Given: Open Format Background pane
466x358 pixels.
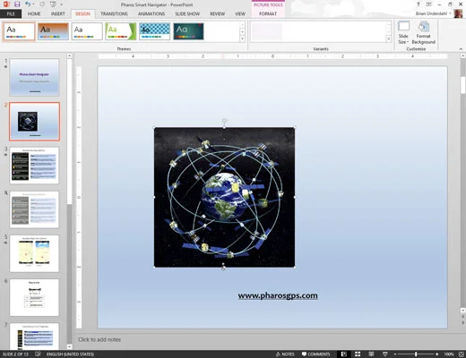Looking at the screenshot, I should (423, 32).
